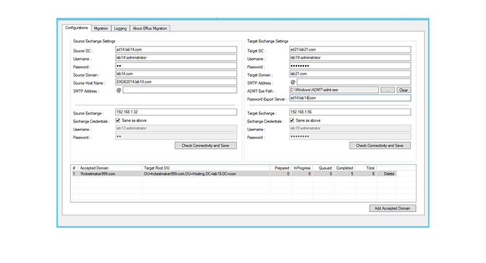Clear the ADMT Exe Path
Screen dimensions: 486x263
(x=403, y=90)
